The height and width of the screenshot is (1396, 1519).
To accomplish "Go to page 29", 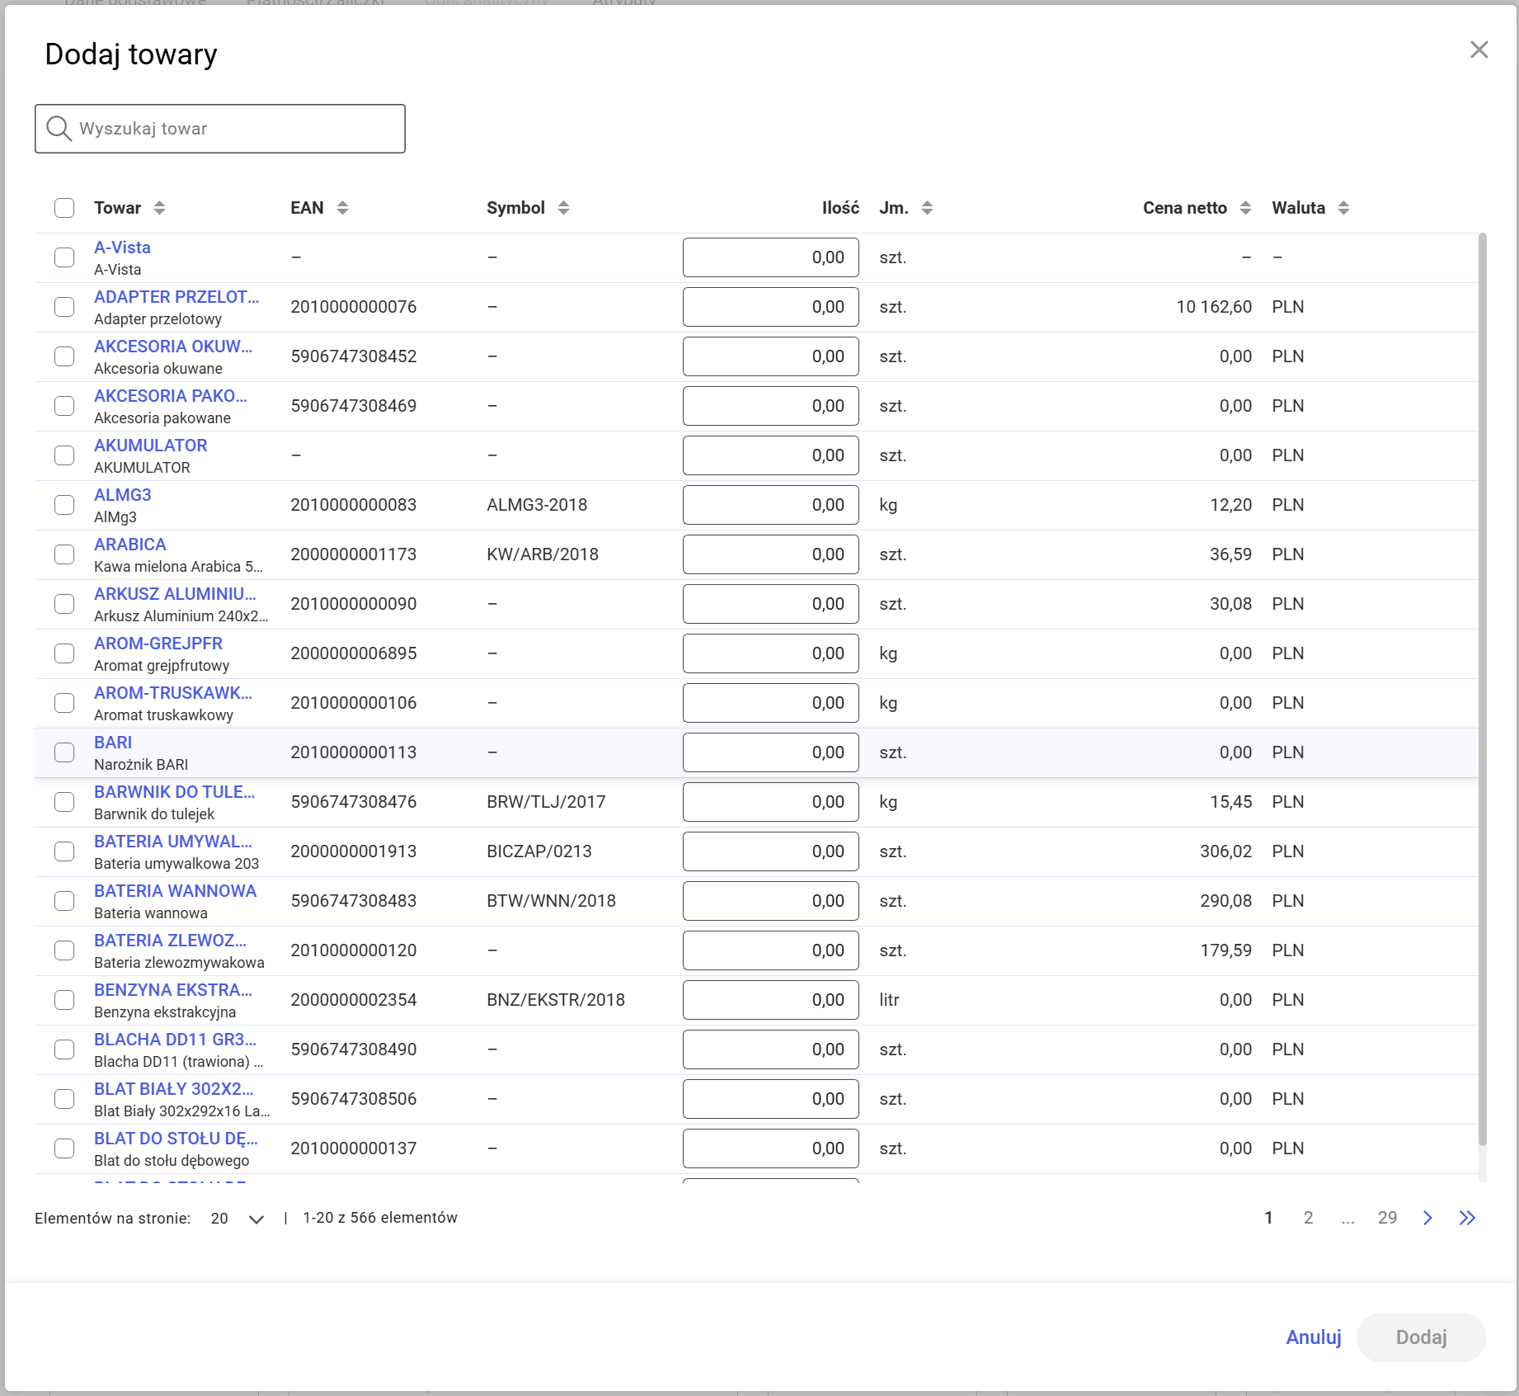I will [x=1388, y=1218].
